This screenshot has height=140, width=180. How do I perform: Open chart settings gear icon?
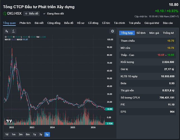112,31
